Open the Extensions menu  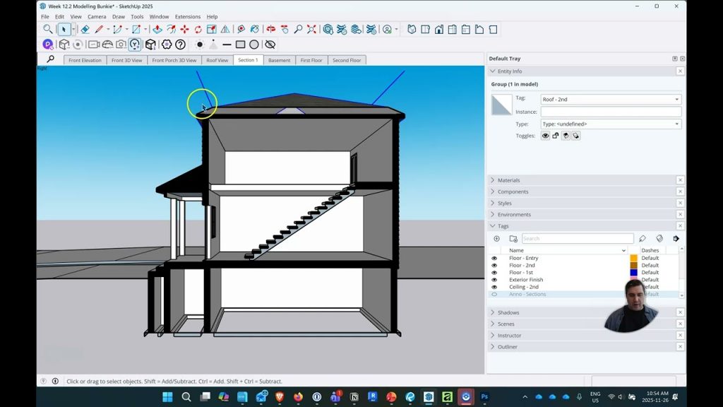pyautogui.click(x=188, y=16)
